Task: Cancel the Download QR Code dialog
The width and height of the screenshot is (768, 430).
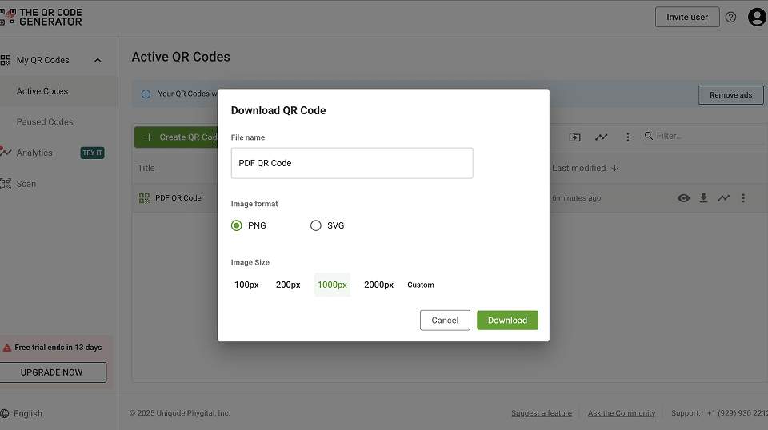Action: coord(445,321)
